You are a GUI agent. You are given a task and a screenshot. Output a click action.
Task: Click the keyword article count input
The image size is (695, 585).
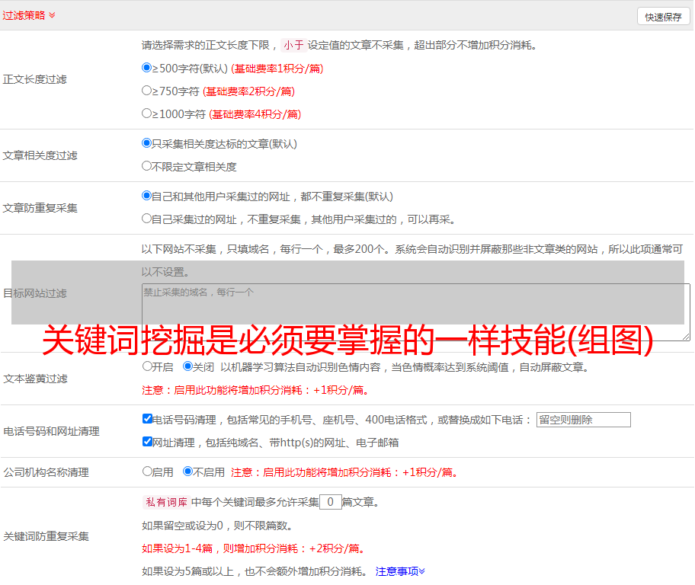click(330, 502)
